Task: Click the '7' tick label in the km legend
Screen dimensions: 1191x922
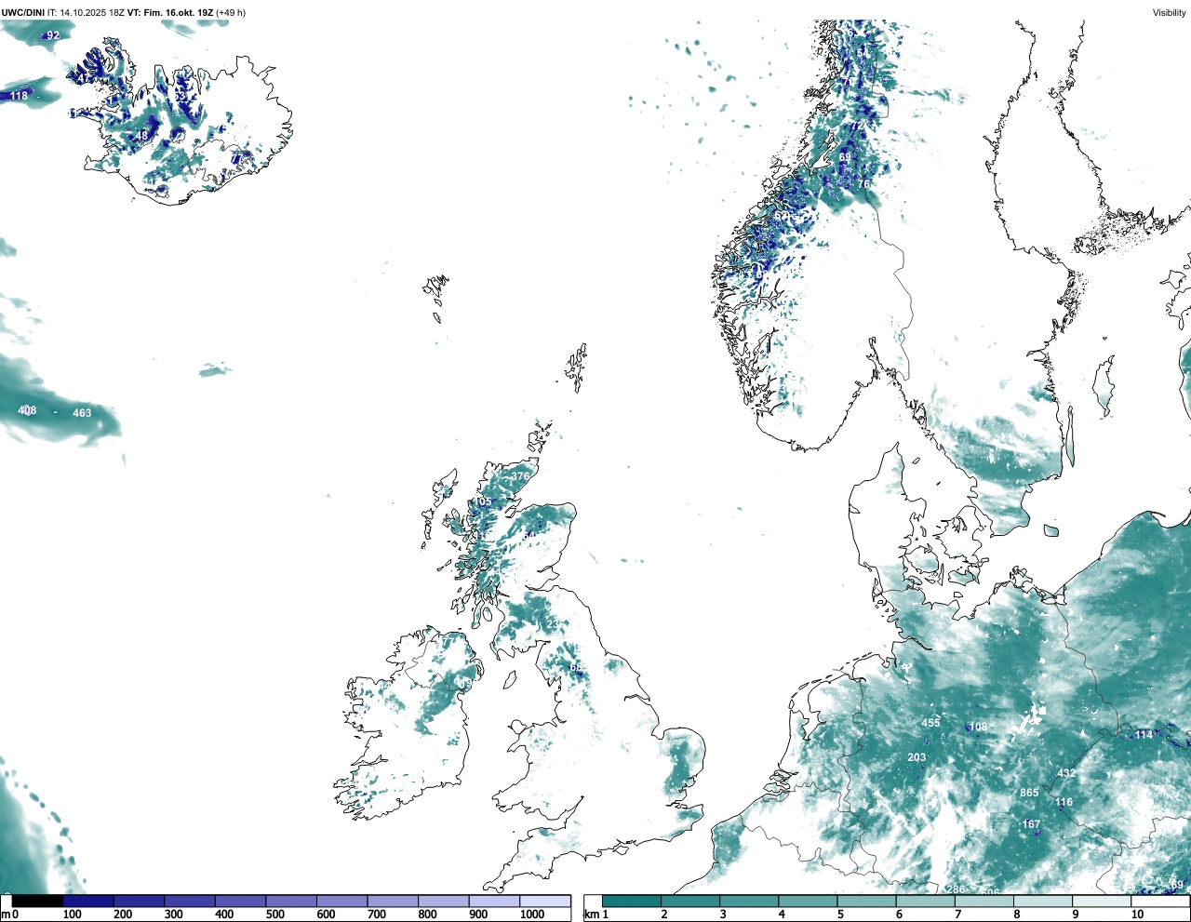Action: coord(958,915)
